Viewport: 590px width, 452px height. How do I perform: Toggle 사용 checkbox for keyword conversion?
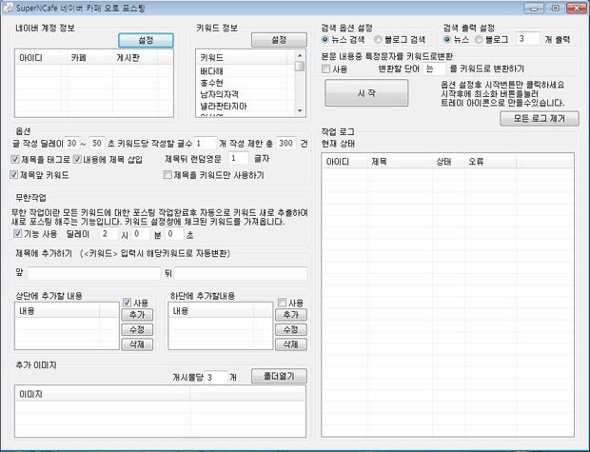click(325, 69)
